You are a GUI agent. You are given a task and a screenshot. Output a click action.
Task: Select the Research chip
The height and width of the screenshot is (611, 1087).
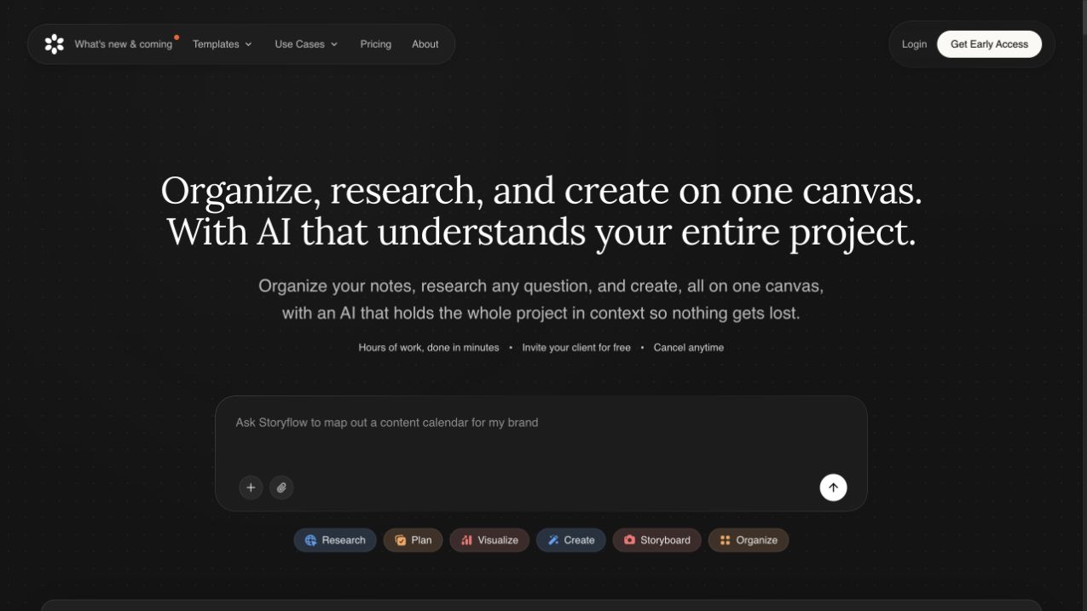click(335, 540)
